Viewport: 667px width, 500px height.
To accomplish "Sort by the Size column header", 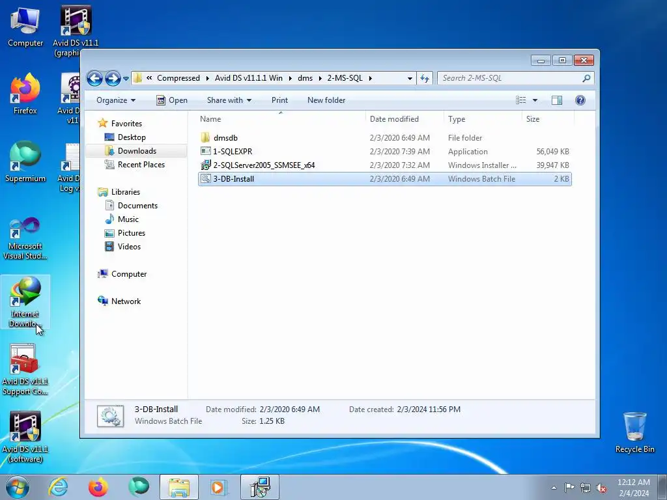I will (x=547, y=119).
